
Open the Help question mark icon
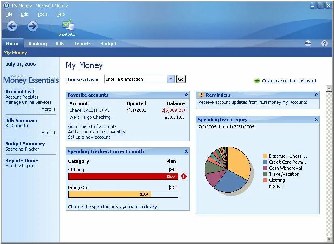tap(324, 44)
